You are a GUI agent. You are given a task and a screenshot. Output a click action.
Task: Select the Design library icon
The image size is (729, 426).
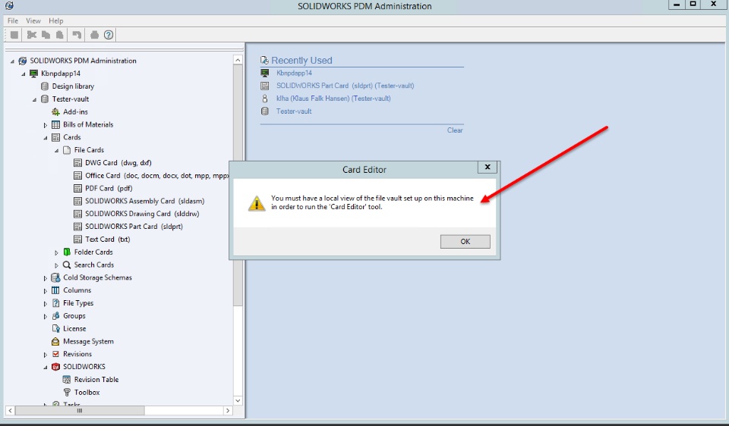click(45, 86)
